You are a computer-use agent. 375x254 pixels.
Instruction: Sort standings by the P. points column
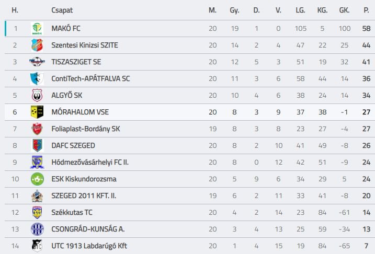[366, 10]
